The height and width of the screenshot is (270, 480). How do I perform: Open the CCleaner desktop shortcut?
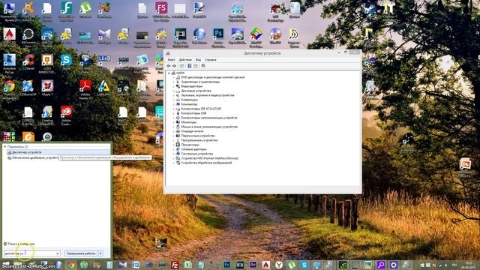tap(28, 62)
